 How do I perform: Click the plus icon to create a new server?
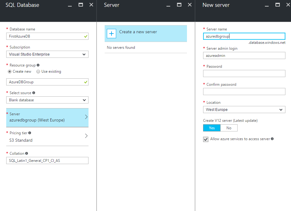click(x=111, y=34)
